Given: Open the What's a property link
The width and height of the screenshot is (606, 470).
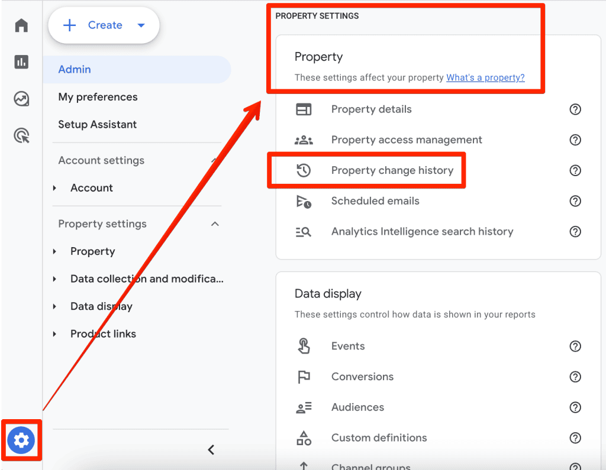Looking at the screenshot, I should click(x=485, y=77).
